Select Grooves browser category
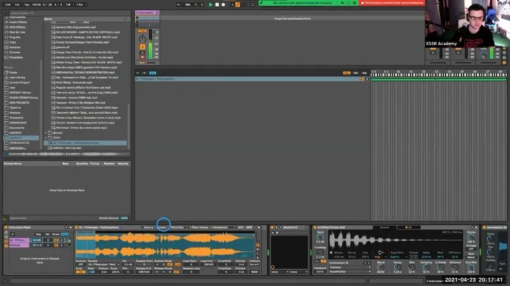Image resolution: width=510 pixels, height=286 pixels. pos(15,52)
